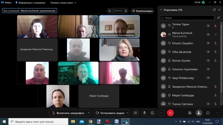Click camera icon for Mariia Kucheruk
Viewport: 223px width, 125px height.
tap(208, 34)
